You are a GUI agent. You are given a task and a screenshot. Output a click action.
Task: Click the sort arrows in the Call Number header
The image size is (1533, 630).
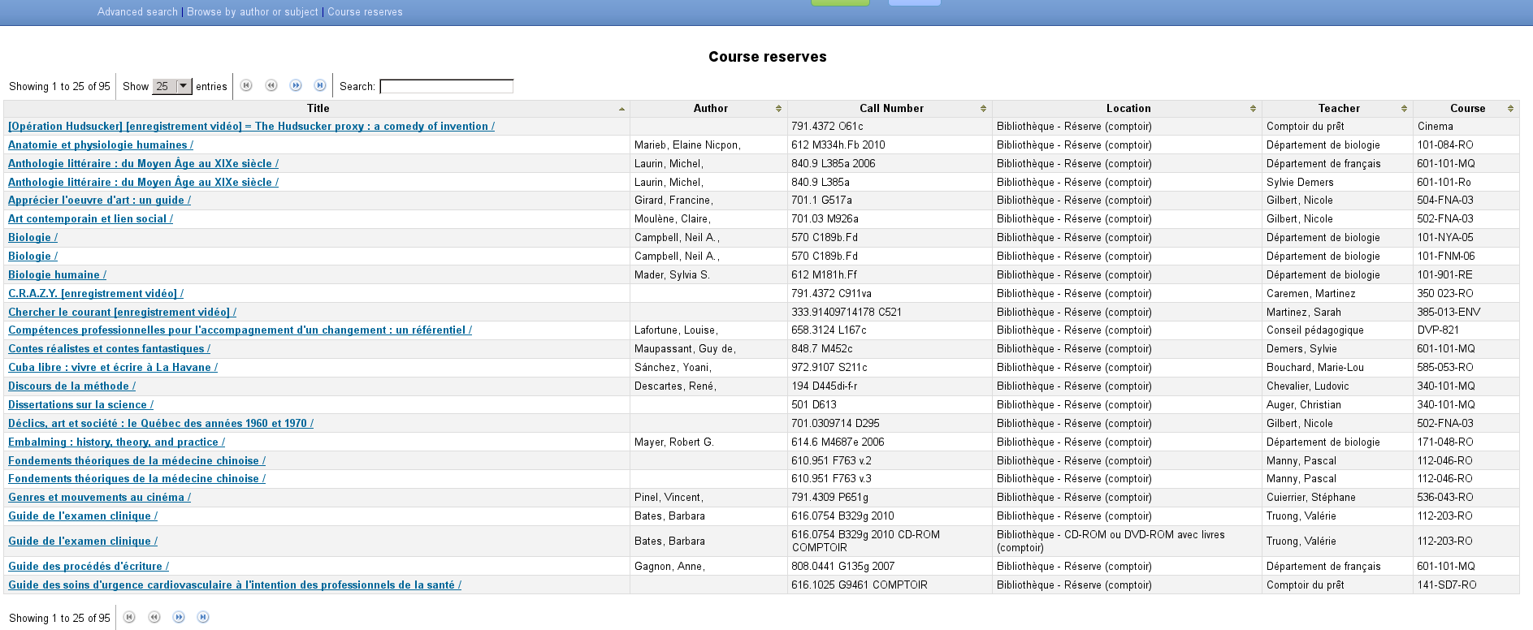coord(983,109)
